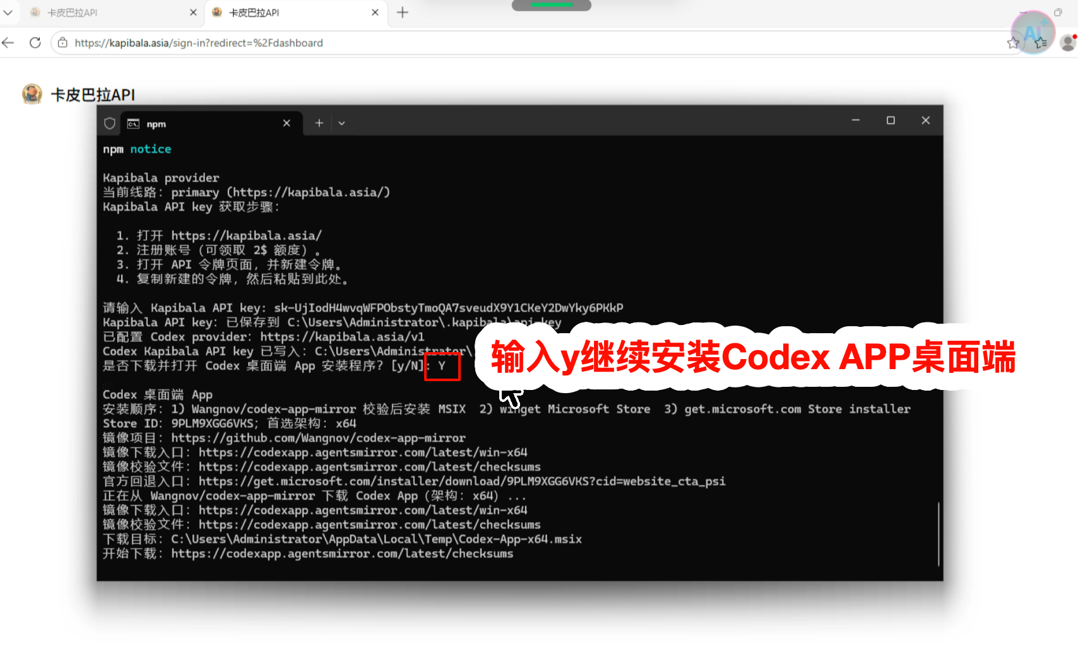Minimize the terminal window

coord(856,121)
